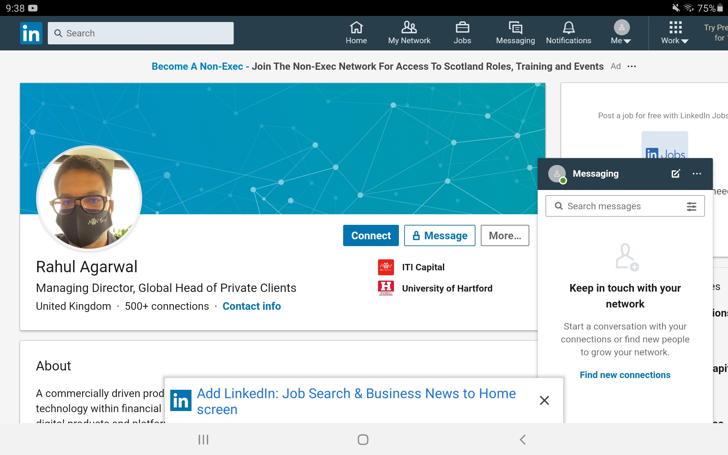
Task: Click Rahul Agarwal name heading
Action: click(x=87, y=267)
